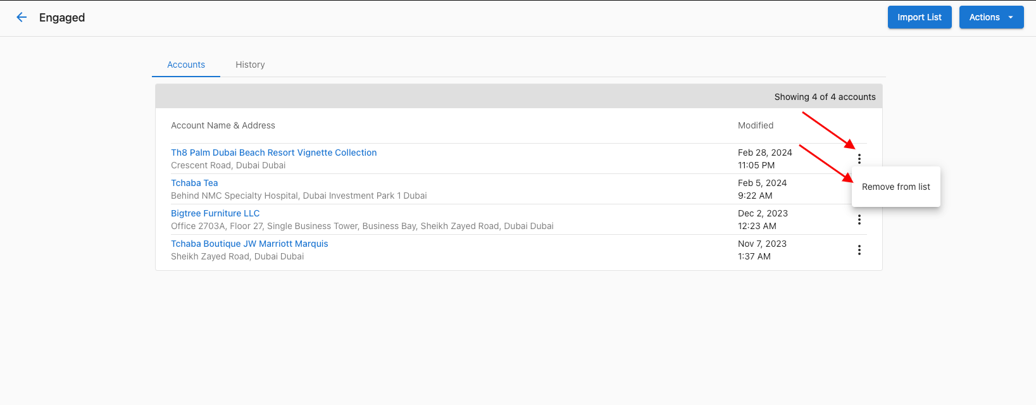Switch to the History tab
1036x405 pixels.
point(250,65)
